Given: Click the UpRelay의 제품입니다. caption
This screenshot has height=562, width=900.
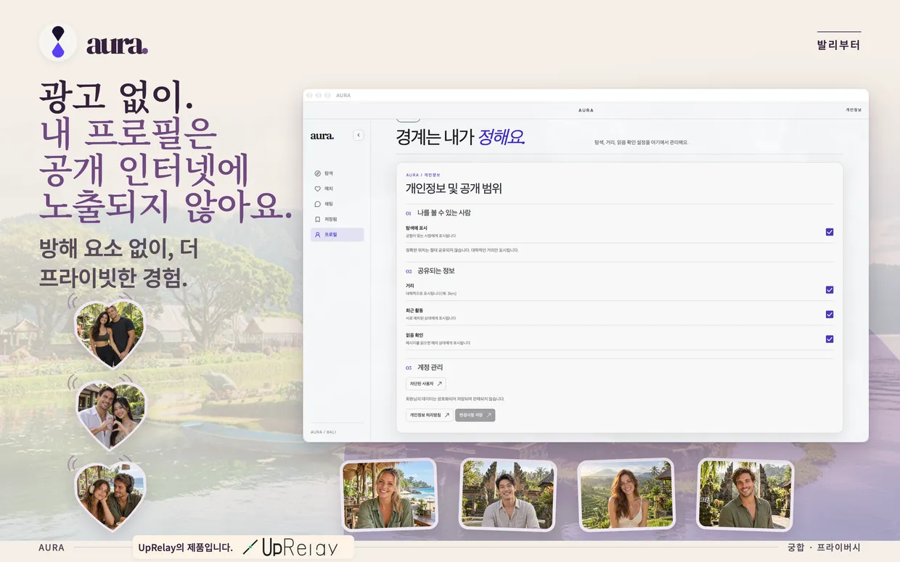Looking at the screenshot, I should pyautogui.click(x=186, y=547).
